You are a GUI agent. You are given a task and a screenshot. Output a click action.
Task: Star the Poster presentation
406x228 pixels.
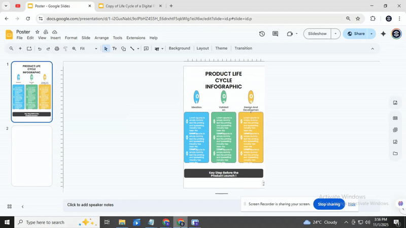coord(37,32)
